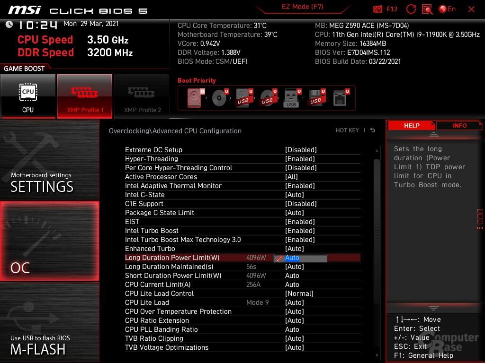Open CPU Lite Load Auto dropdown
Screen dimensions: 485x363
295,302
